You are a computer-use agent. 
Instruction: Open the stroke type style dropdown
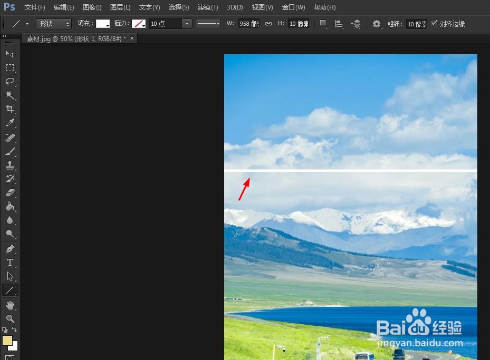pyautogui.click(x=208, y=23)
